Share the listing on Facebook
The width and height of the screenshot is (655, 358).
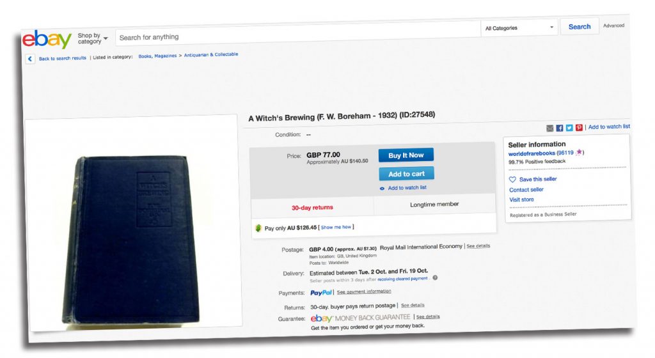(560, 128)
